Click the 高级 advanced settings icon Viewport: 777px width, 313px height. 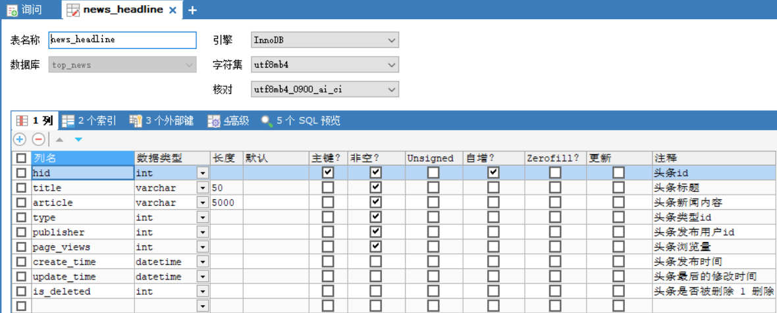point(214,121)
